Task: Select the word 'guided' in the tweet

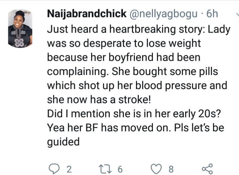Action: [x=63, y=142]
